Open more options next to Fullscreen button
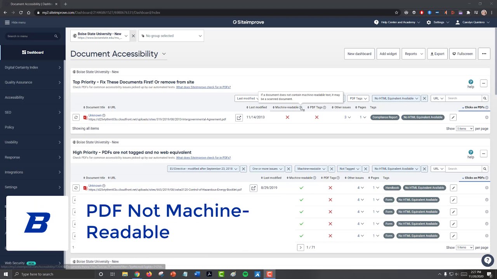 pyautogui.click(x=484, y=54)
